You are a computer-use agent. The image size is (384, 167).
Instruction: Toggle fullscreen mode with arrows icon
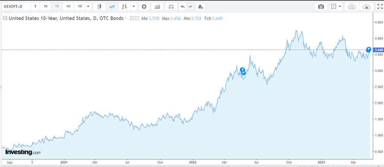(x=380, y=6)
